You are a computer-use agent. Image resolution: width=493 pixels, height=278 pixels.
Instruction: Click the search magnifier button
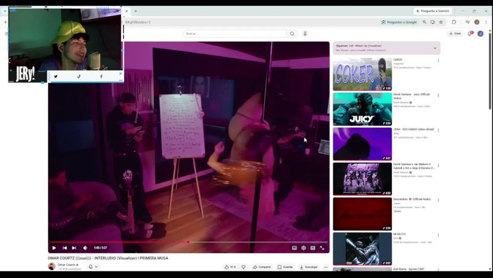click(x=292, y=34)
